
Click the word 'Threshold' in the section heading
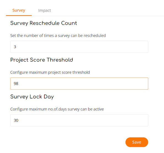[60, 60]
